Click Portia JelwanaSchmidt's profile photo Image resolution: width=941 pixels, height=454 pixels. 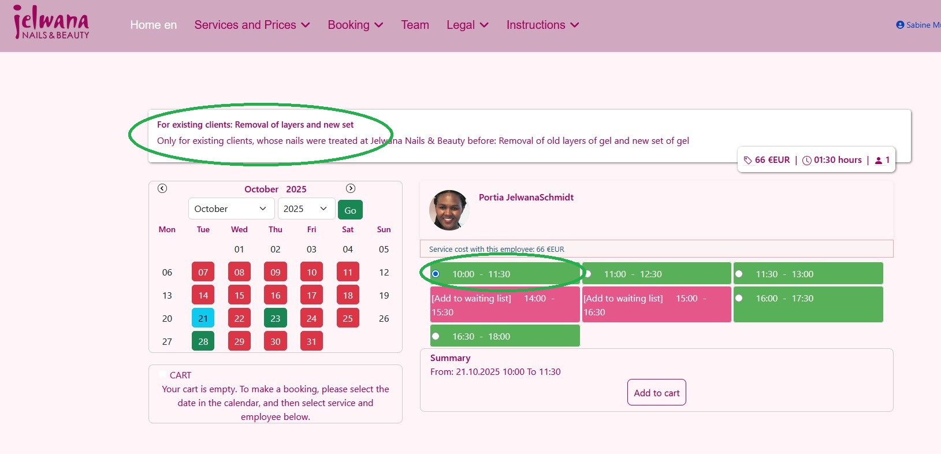449,210
